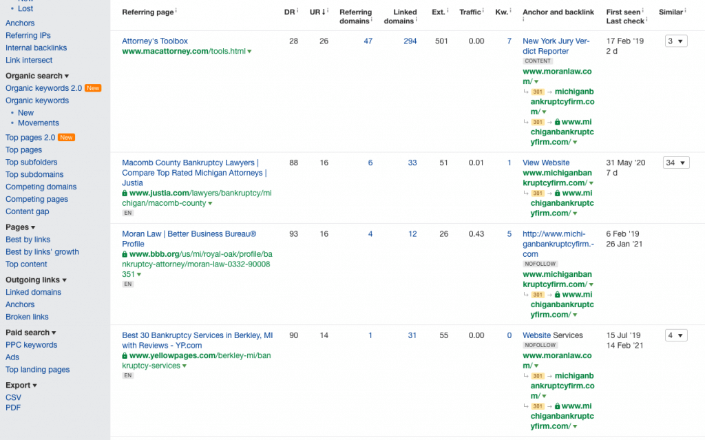
Task: Open Organic keywords 2.0 report
Action: point(43,88)
